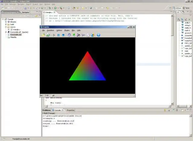Open Dolphin's File menu
This screenshot has width=193, height=141.
(x=43, y=30)
